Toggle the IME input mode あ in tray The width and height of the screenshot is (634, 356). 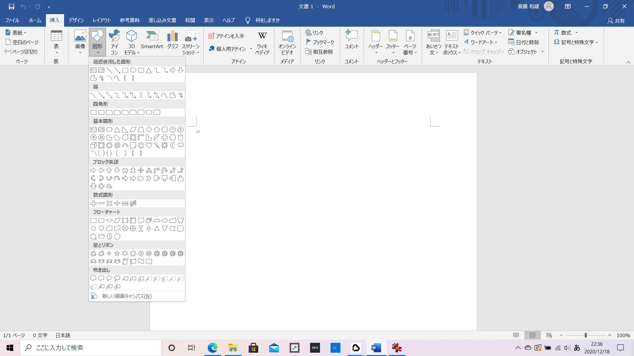point(577,347)
